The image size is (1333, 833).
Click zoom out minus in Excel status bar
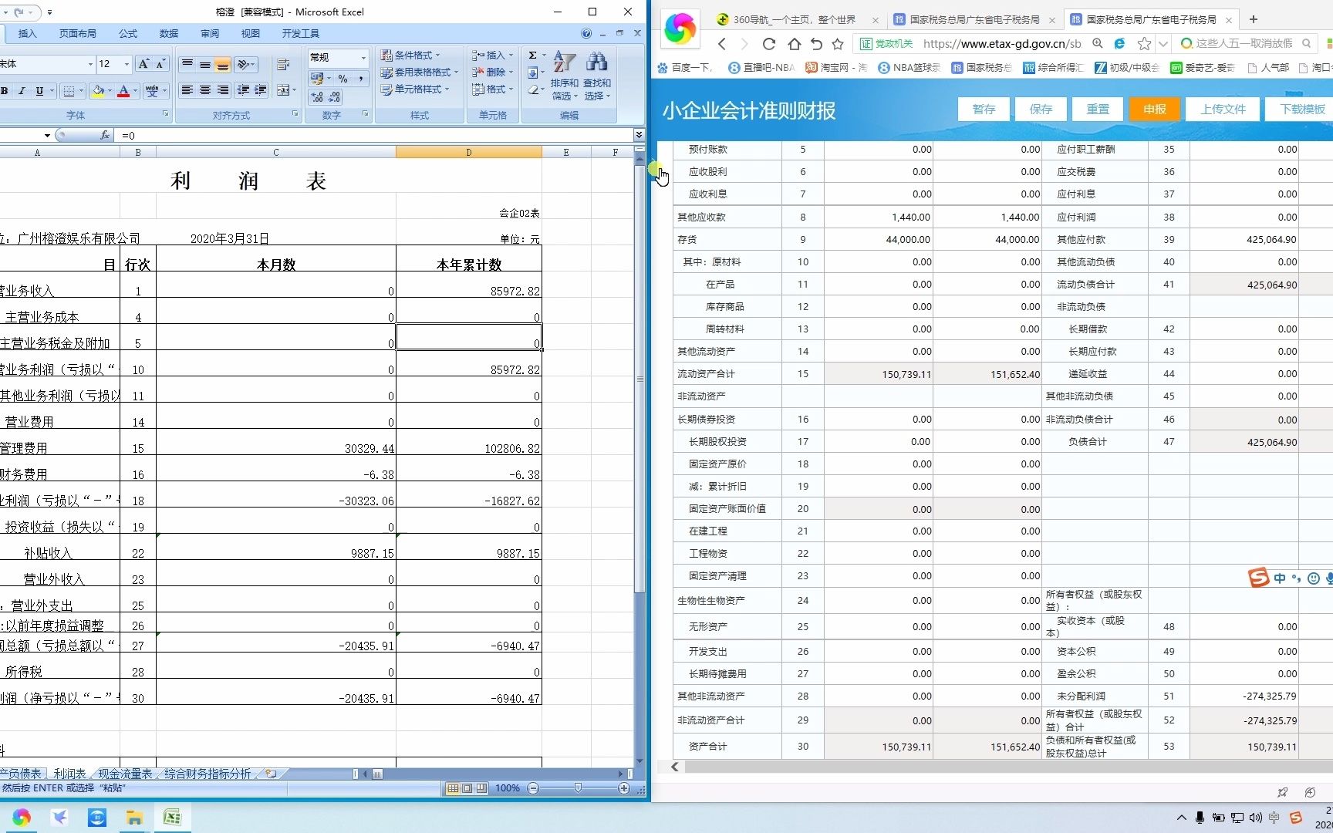[533, 788]
